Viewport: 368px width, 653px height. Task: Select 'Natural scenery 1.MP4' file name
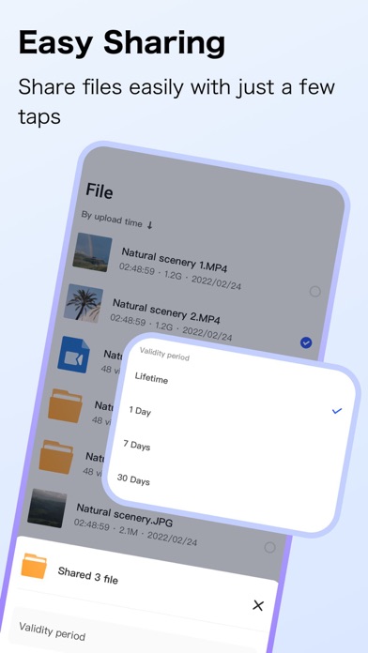[x=175, y=260]
